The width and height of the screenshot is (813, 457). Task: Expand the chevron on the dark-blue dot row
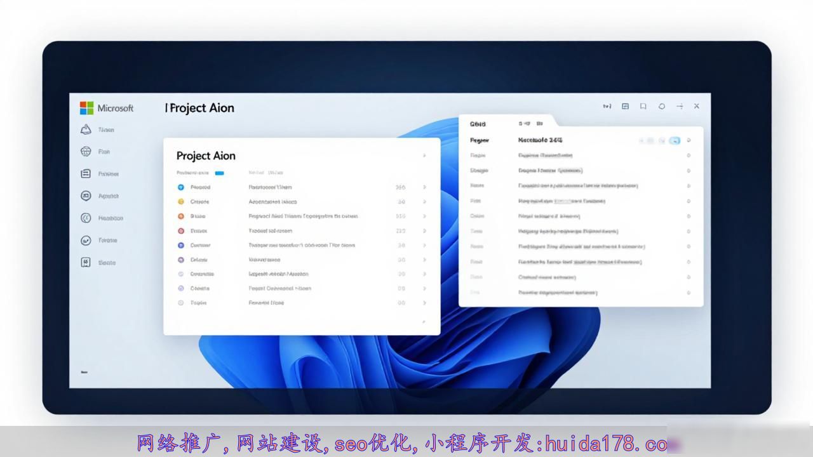point(424,245)
